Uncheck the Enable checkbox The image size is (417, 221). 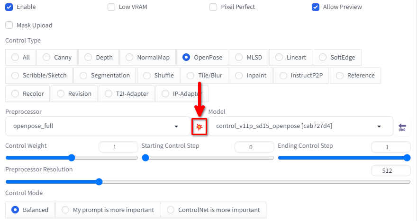pos(9,7)
